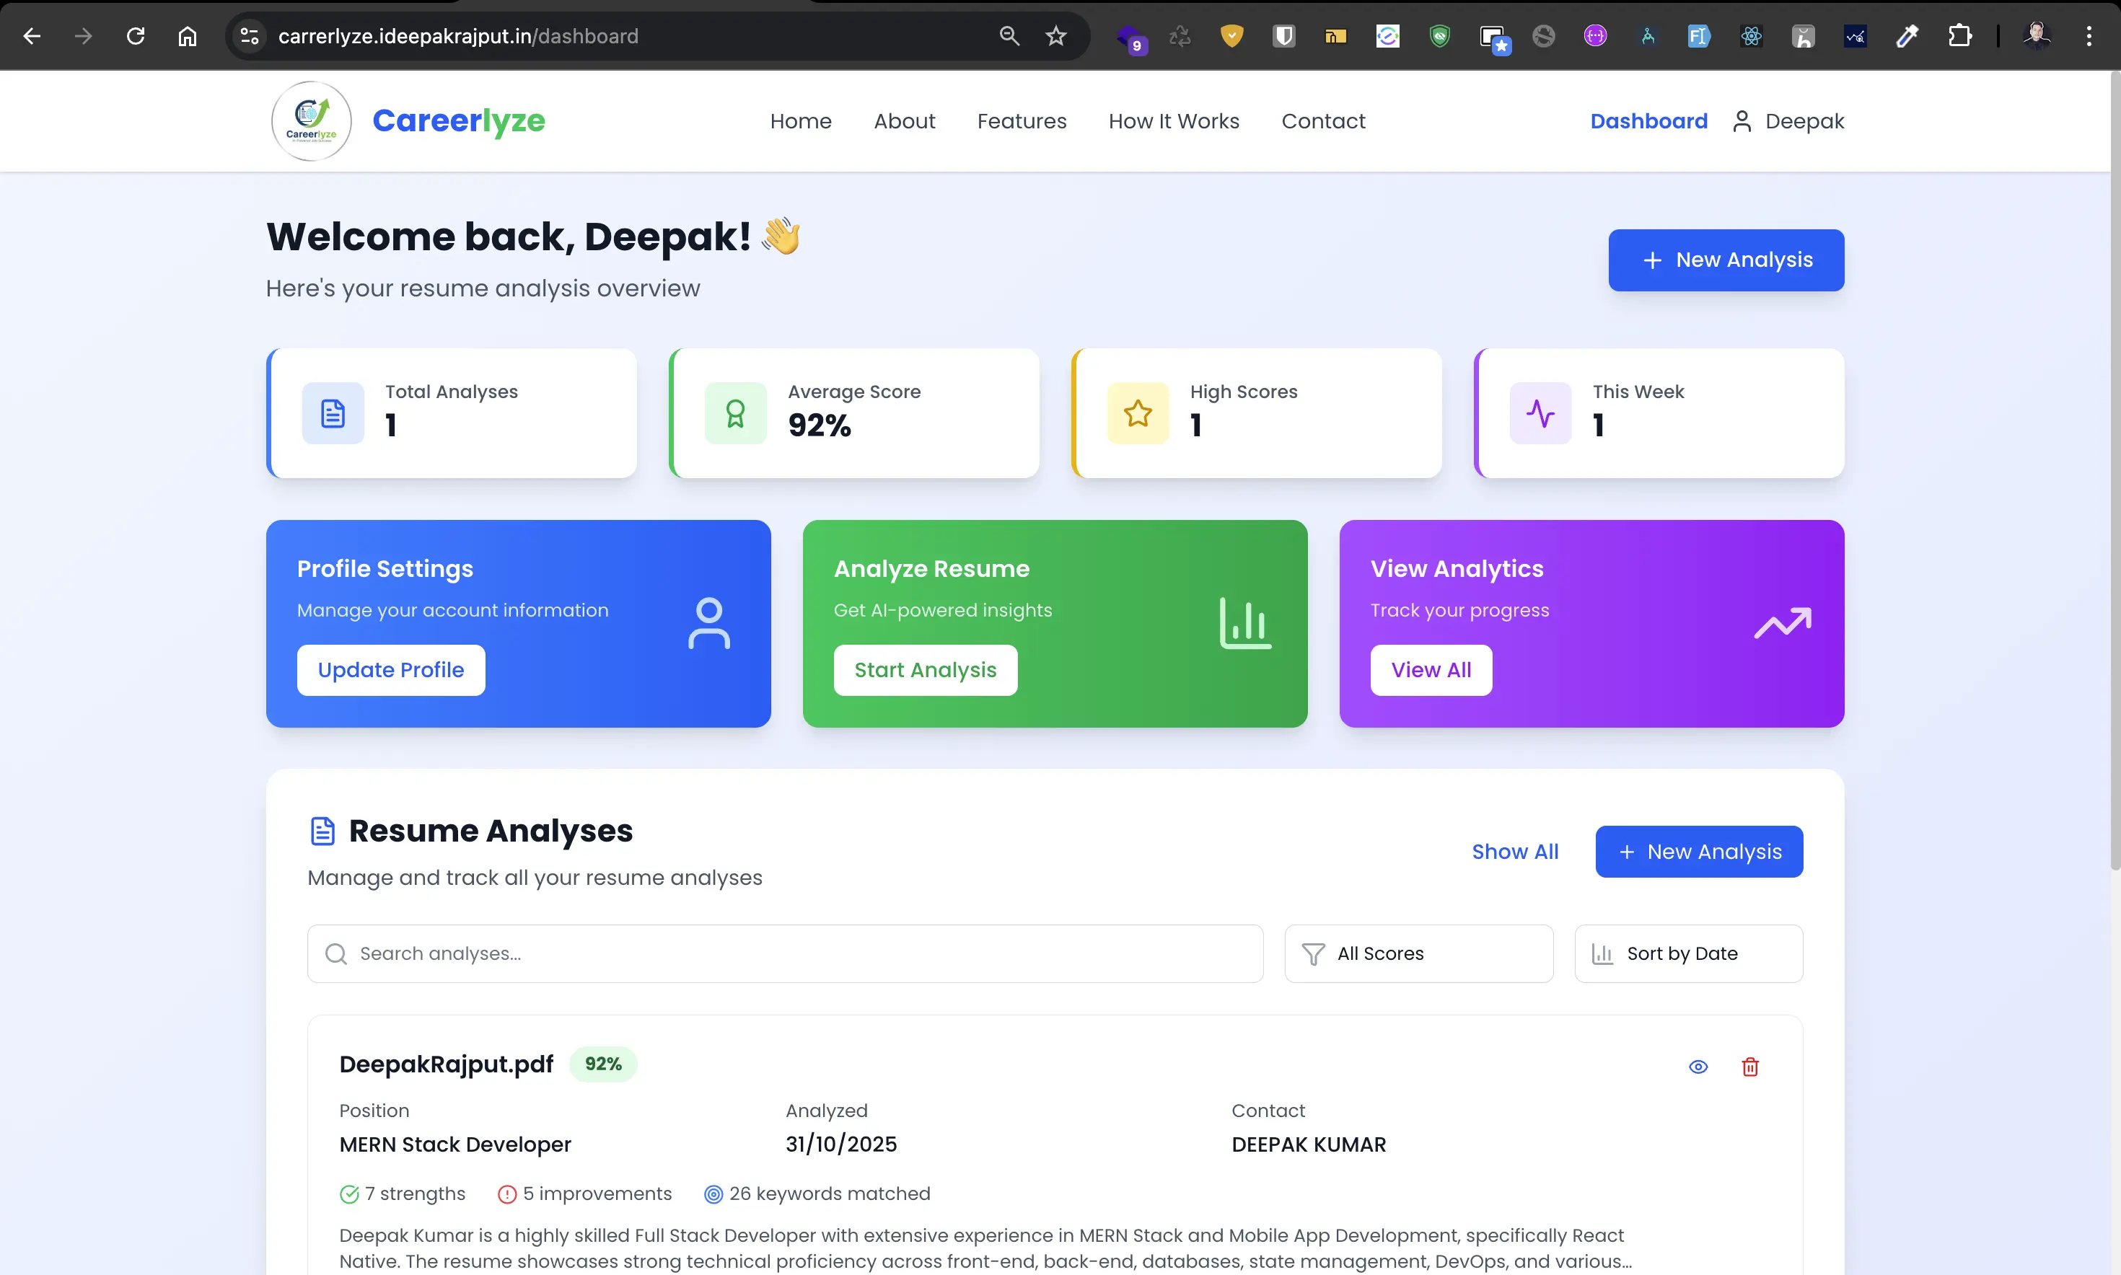Click the top New Analysis button
2121x1275 pixels.
coord(1726,260)
